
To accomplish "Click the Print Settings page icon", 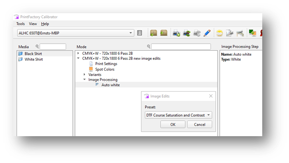I will pos(91,64).
